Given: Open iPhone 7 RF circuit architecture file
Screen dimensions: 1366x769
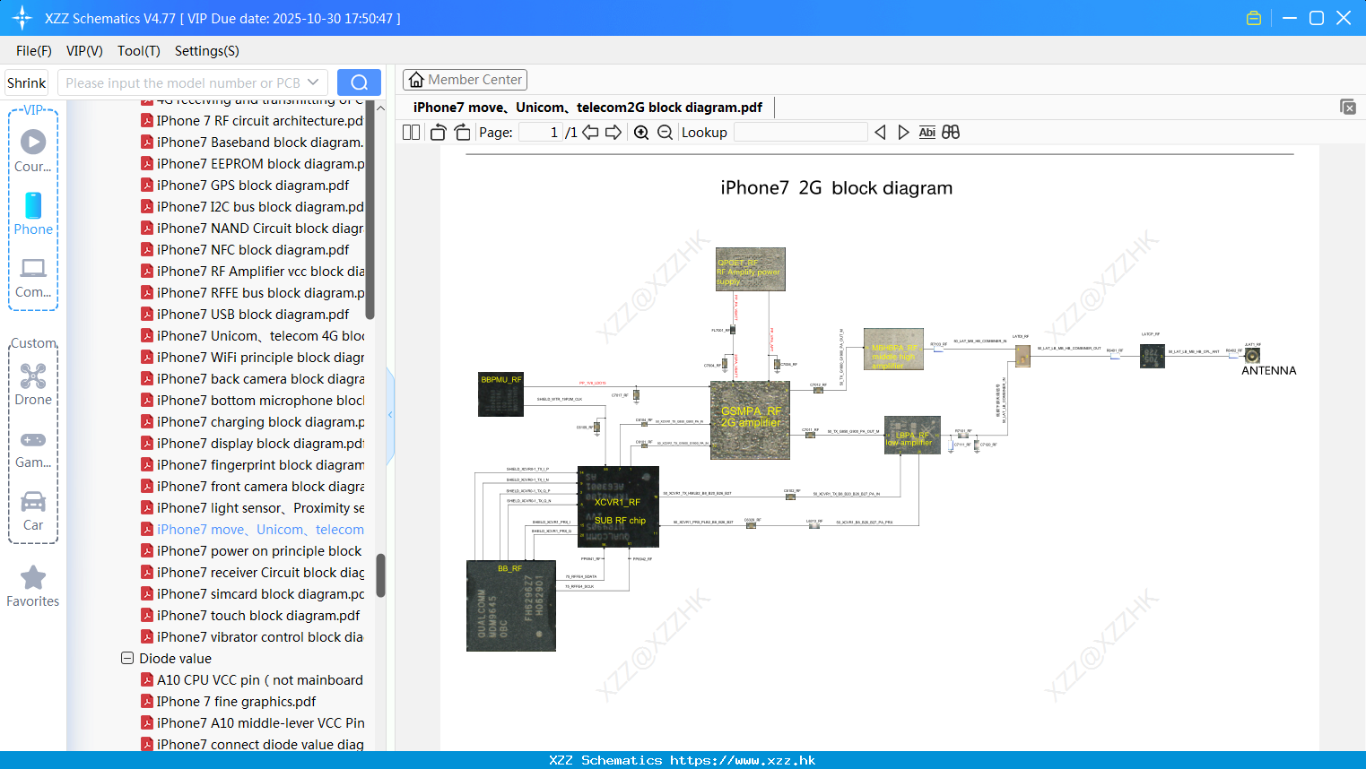Looking at the screenshot, I should pyautogui.click(x=252, y=121).
